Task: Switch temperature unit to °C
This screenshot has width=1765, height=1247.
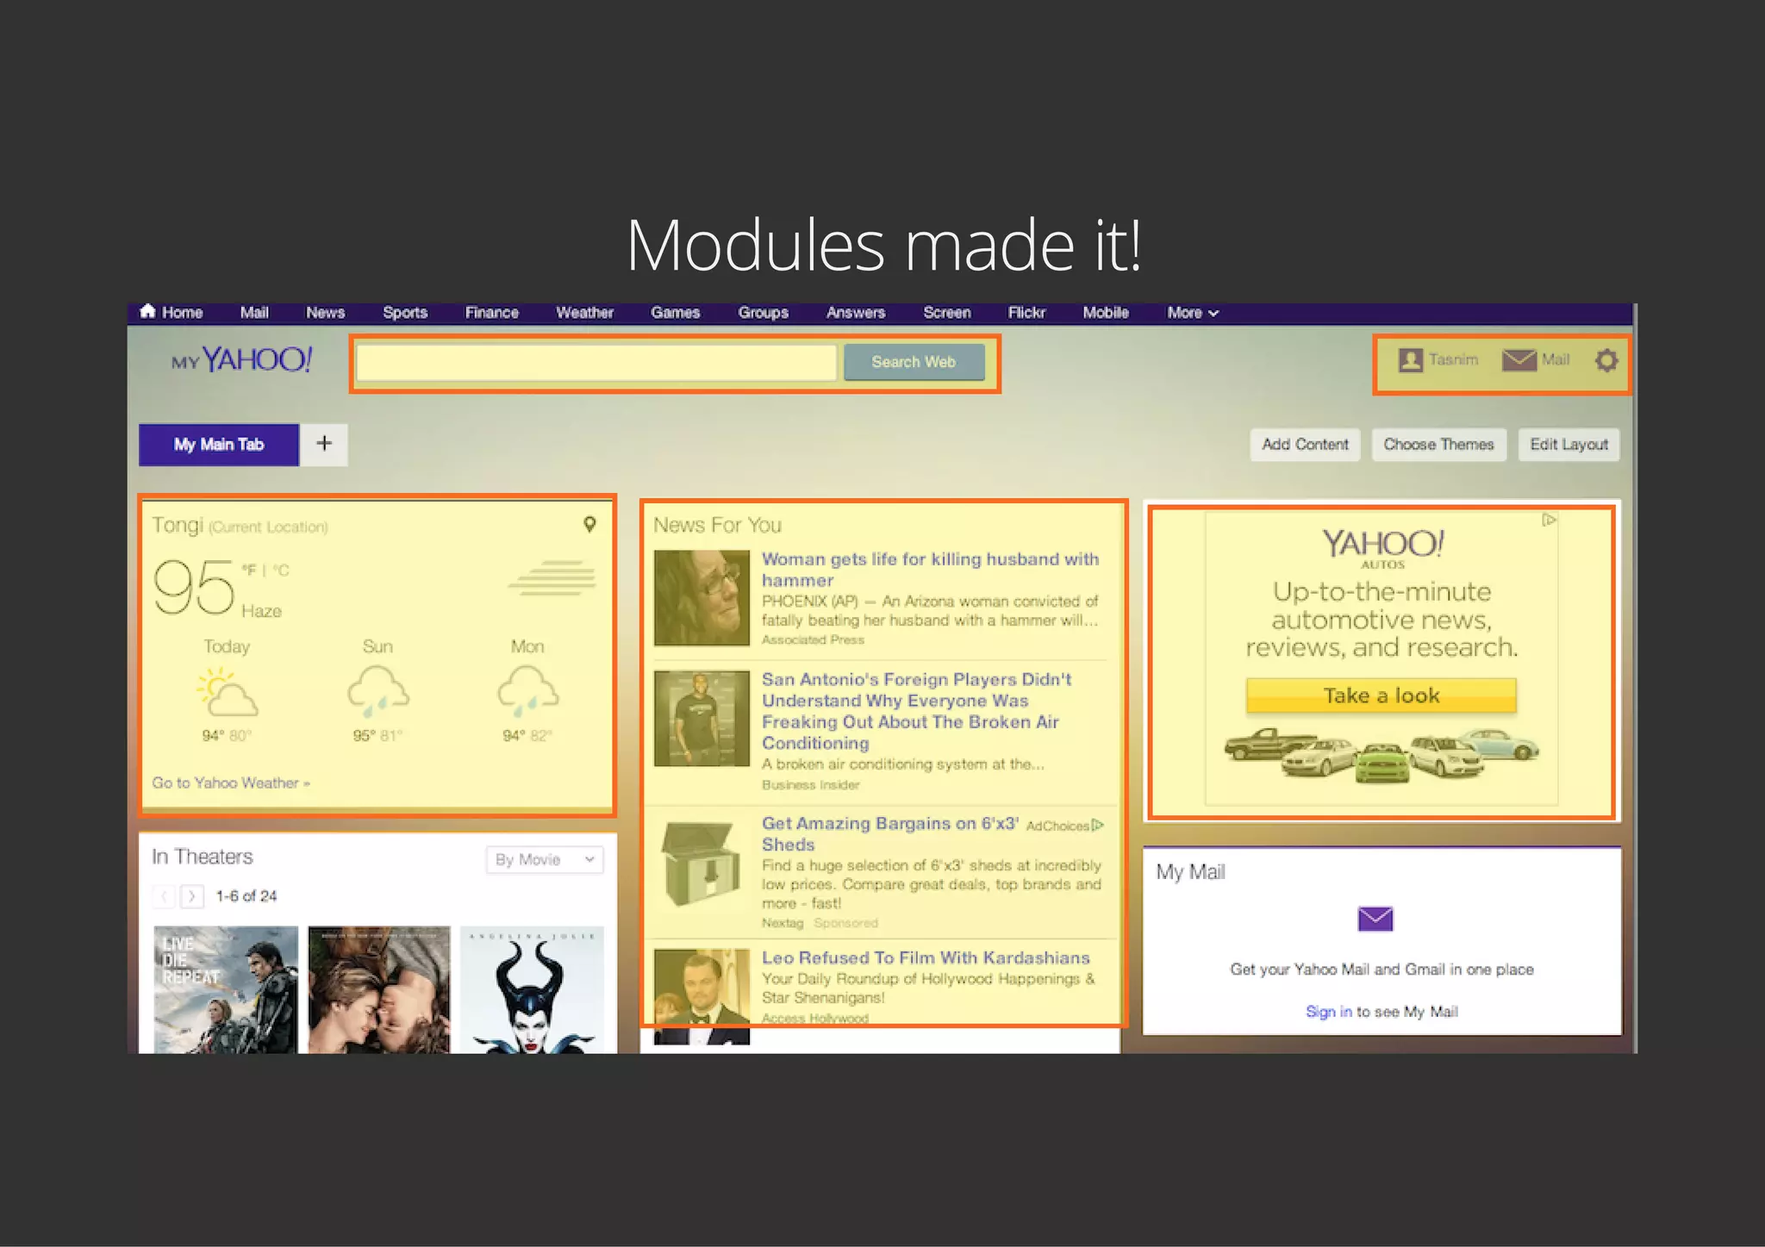Action: [x=280, y=570]
